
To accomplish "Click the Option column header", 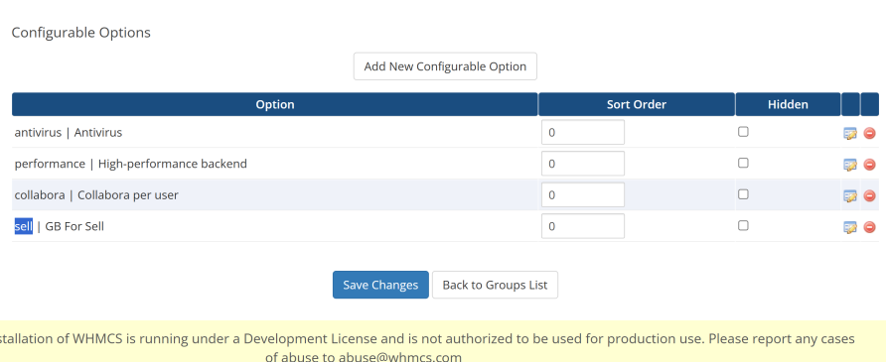I will tap(274, 104).
